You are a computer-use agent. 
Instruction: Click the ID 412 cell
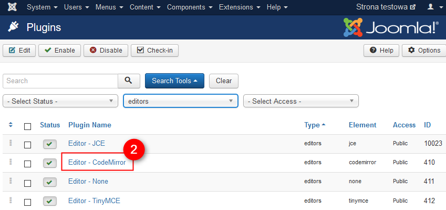pyautogui.click(x=429, y=201)
